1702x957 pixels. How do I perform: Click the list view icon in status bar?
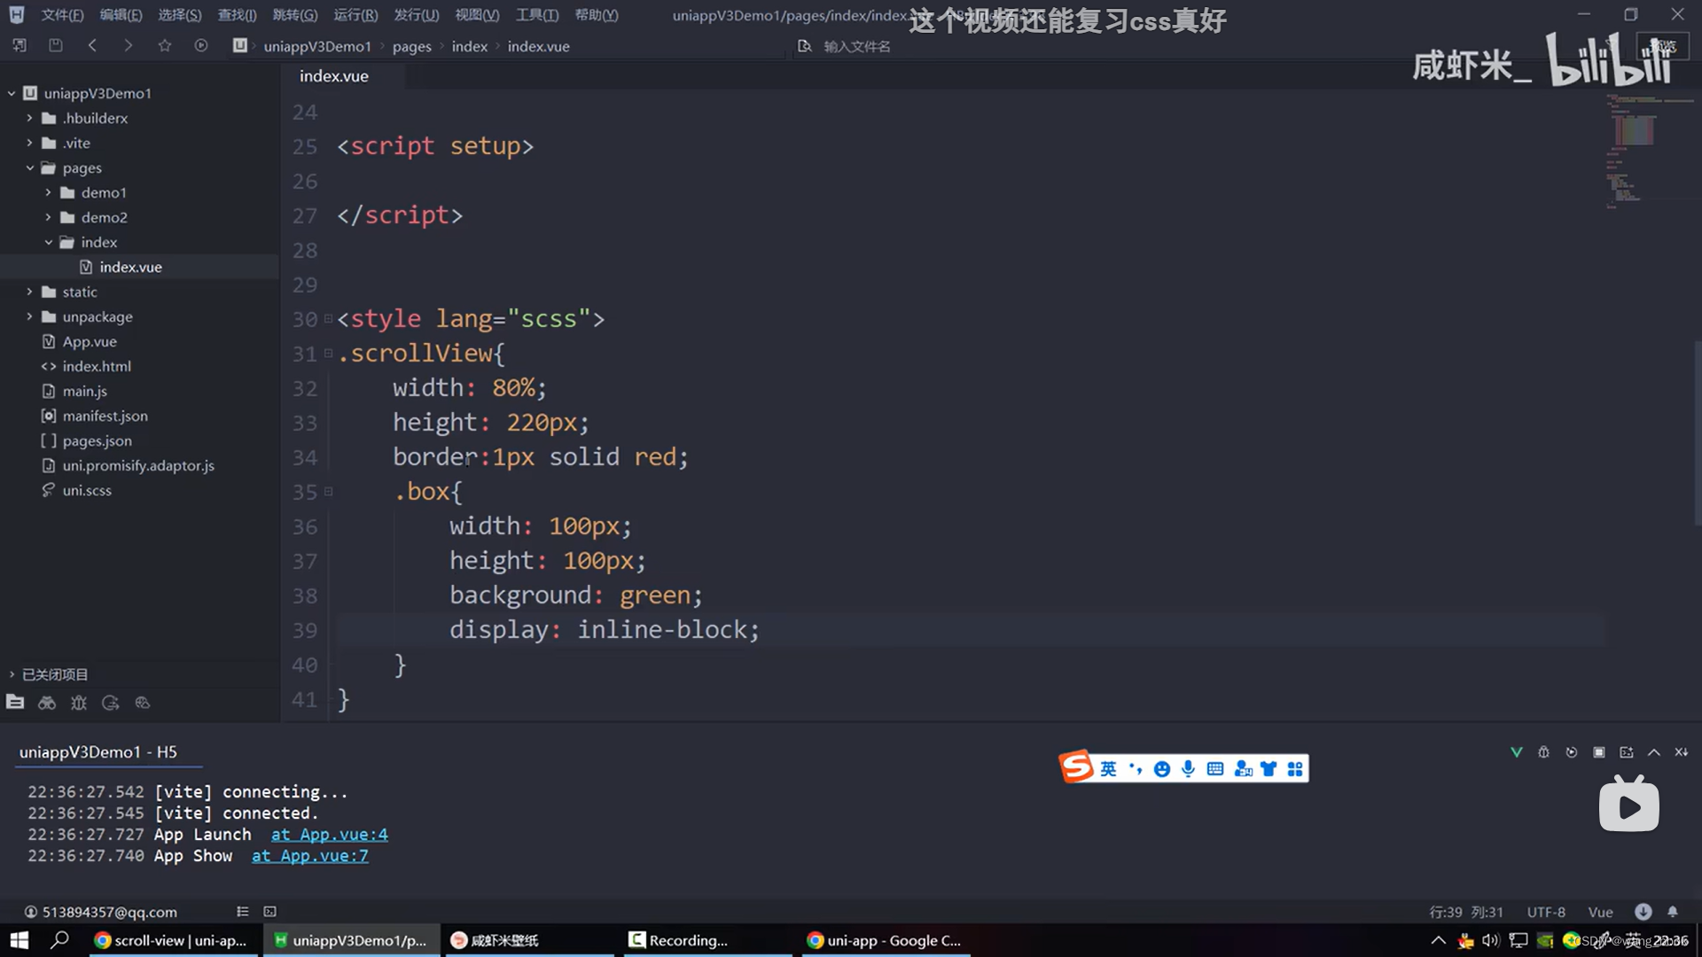coord(242,911)
